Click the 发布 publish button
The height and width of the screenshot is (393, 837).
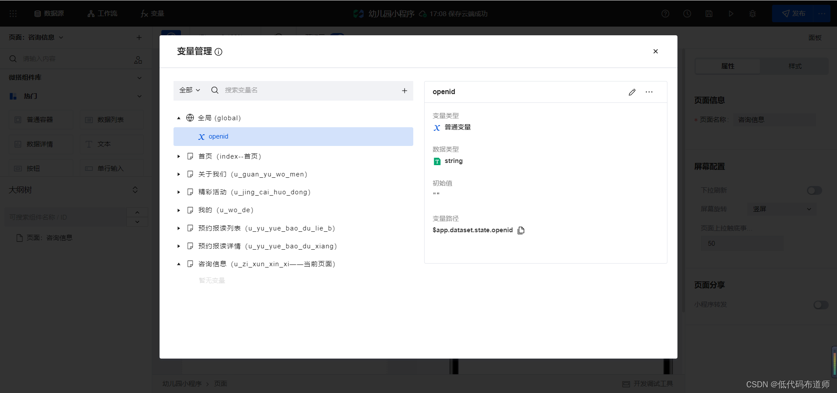point(793,14)
